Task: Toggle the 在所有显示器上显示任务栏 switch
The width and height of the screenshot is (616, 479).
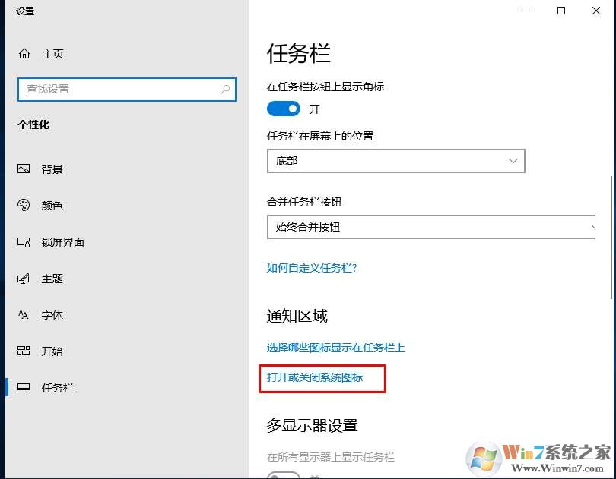Action: coord(283,475)
